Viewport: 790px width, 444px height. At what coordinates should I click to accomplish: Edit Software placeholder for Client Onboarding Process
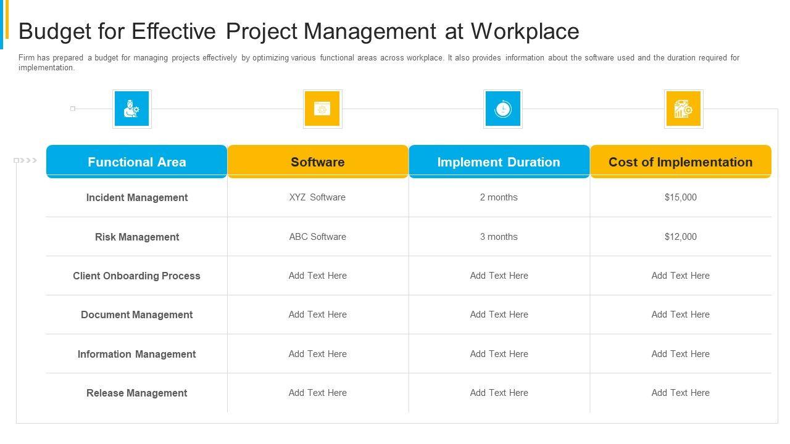(x=317, y=276)
